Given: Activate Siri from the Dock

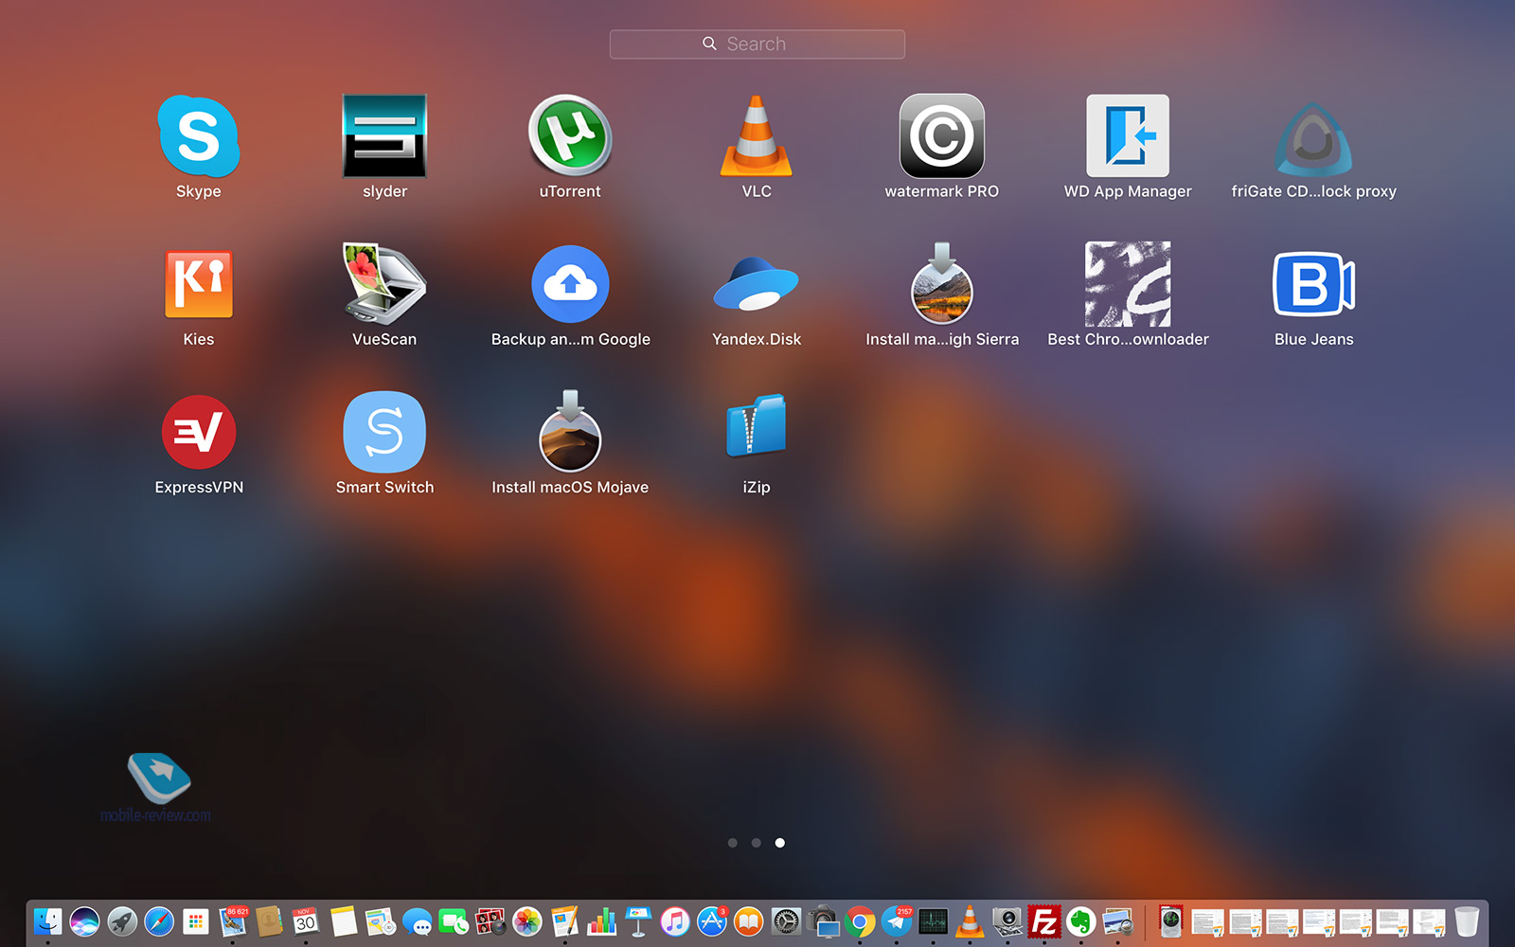Looking at the screenshot, I should [x=84, y=921].
